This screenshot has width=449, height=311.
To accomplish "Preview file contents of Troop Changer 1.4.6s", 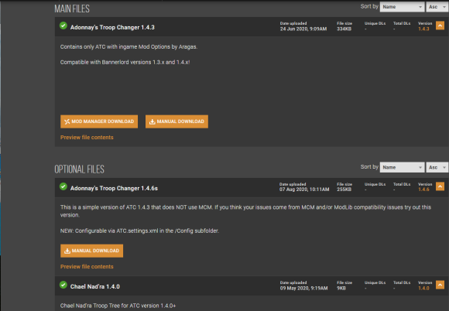I will pos(87,267).
